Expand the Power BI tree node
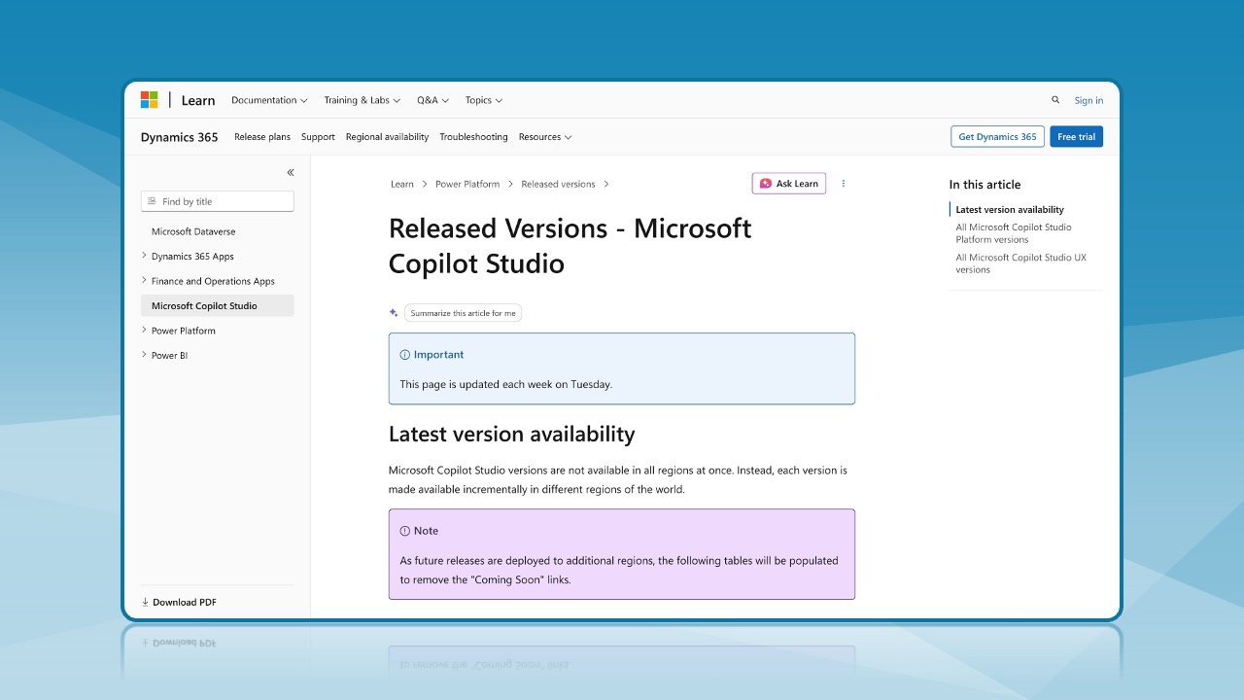The height and width of the screenshot is (700, 1244). pyautogui.click(x=145, y=355)
